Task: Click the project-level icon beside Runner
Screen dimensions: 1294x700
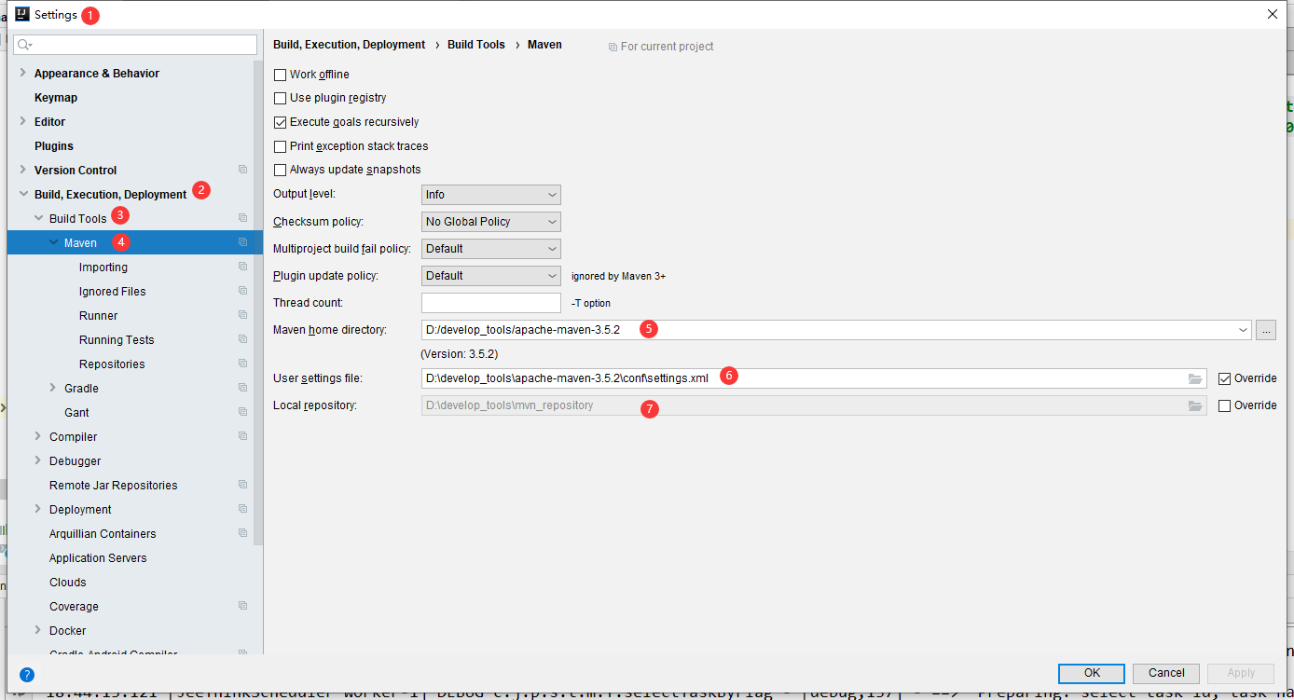Action: click(242, 315)
